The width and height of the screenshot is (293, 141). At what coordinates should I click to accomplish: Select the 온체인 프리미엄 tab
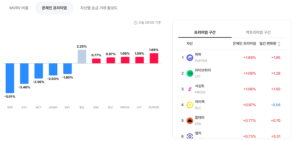tap(54, 8)
